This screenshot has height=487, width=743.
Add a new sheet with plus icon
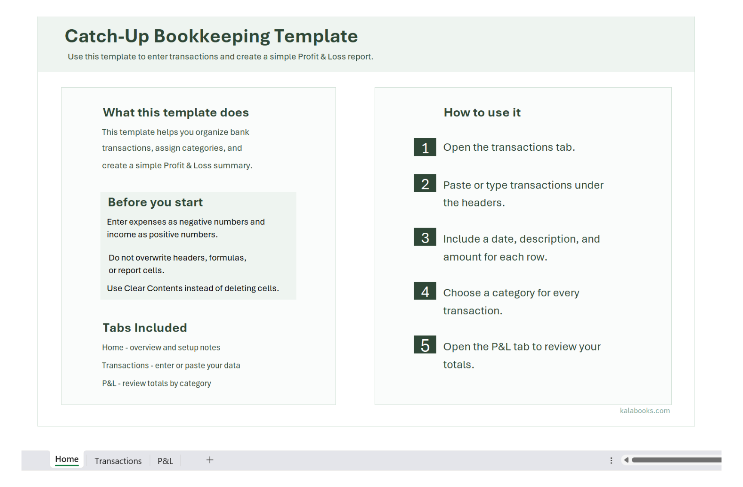210,460
